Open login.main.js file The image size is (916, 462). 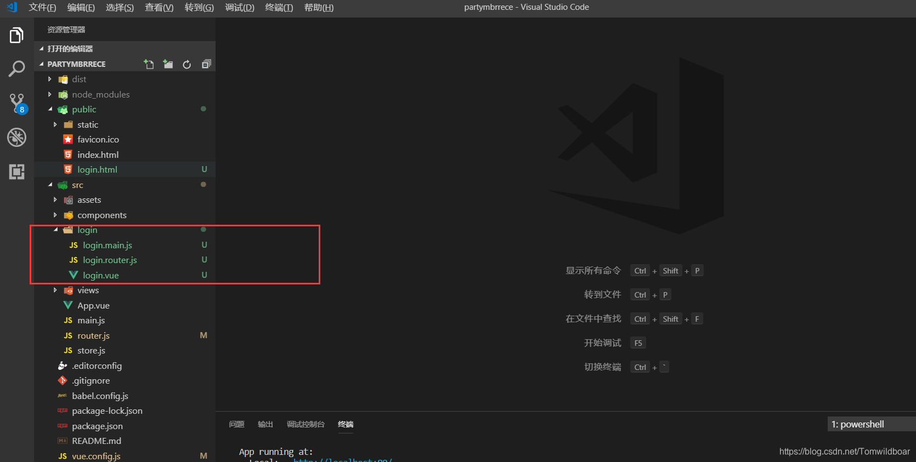click(x=125, y=245)
